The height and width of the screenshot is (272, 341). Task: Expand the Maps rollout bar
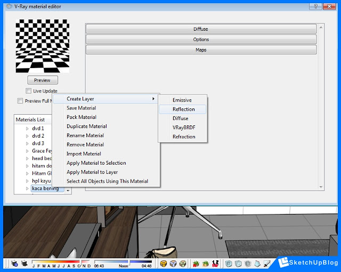click(201, 49)
